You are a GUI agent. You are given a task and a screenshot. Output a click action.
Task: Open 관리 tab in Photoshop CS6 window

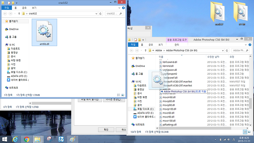pos(177,45)
